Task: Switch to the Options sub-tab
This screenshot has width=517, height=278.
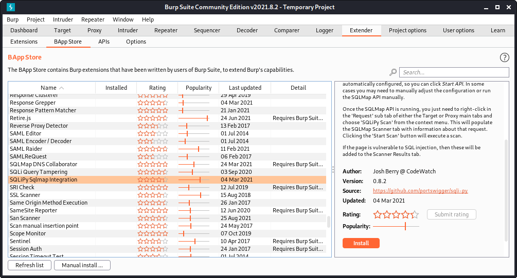Action: pyautogui.click(x=136, y=42)
